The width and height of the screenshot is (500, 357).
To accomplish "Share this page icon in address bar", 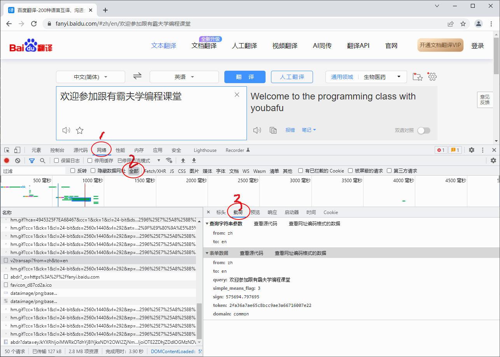I will point(450,24).
